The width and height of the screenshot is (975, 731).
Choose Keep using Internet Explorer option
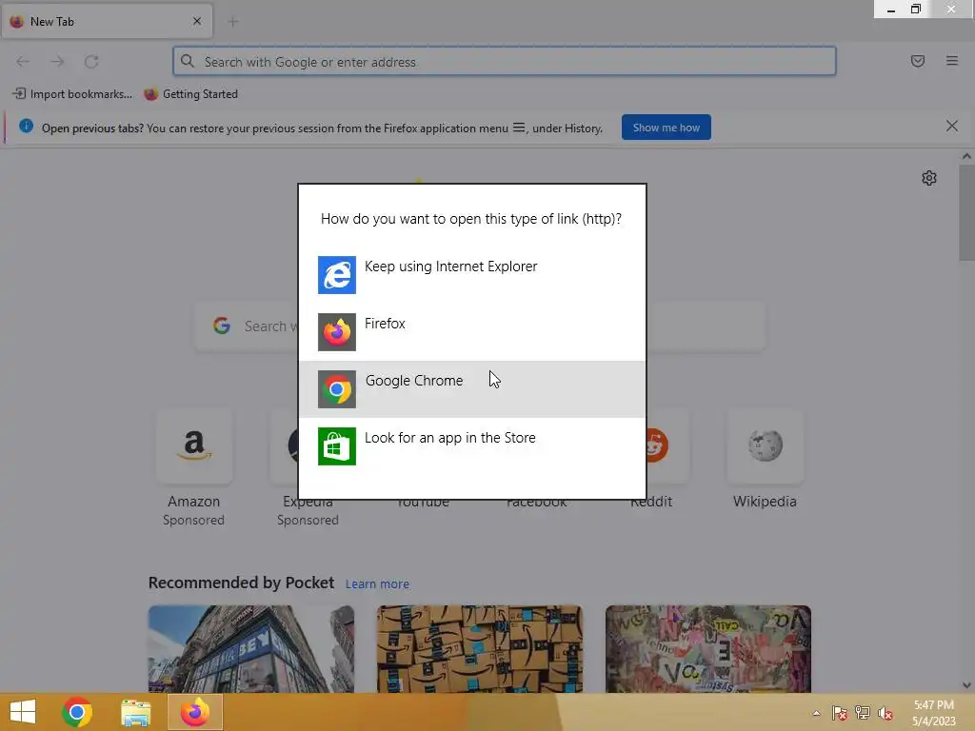[472, 275]
